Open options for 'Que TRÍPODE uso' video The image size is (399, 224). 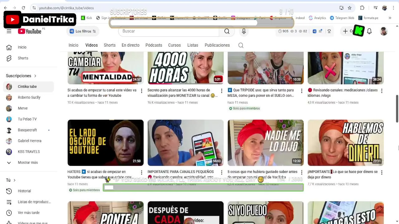pos(301,91)
